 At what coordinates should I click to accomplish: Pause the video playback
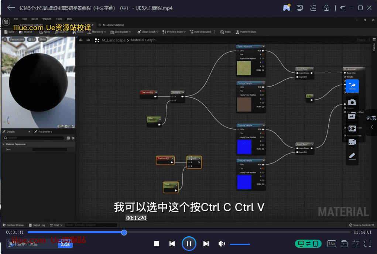click(189, 244)
